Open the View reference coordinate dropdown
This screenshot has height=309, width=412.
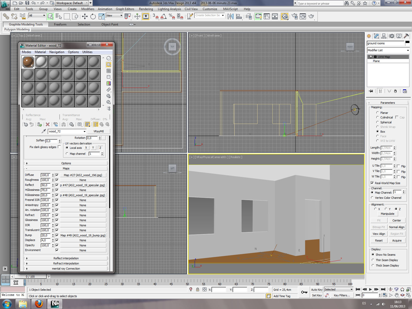[x=114, y=16]
